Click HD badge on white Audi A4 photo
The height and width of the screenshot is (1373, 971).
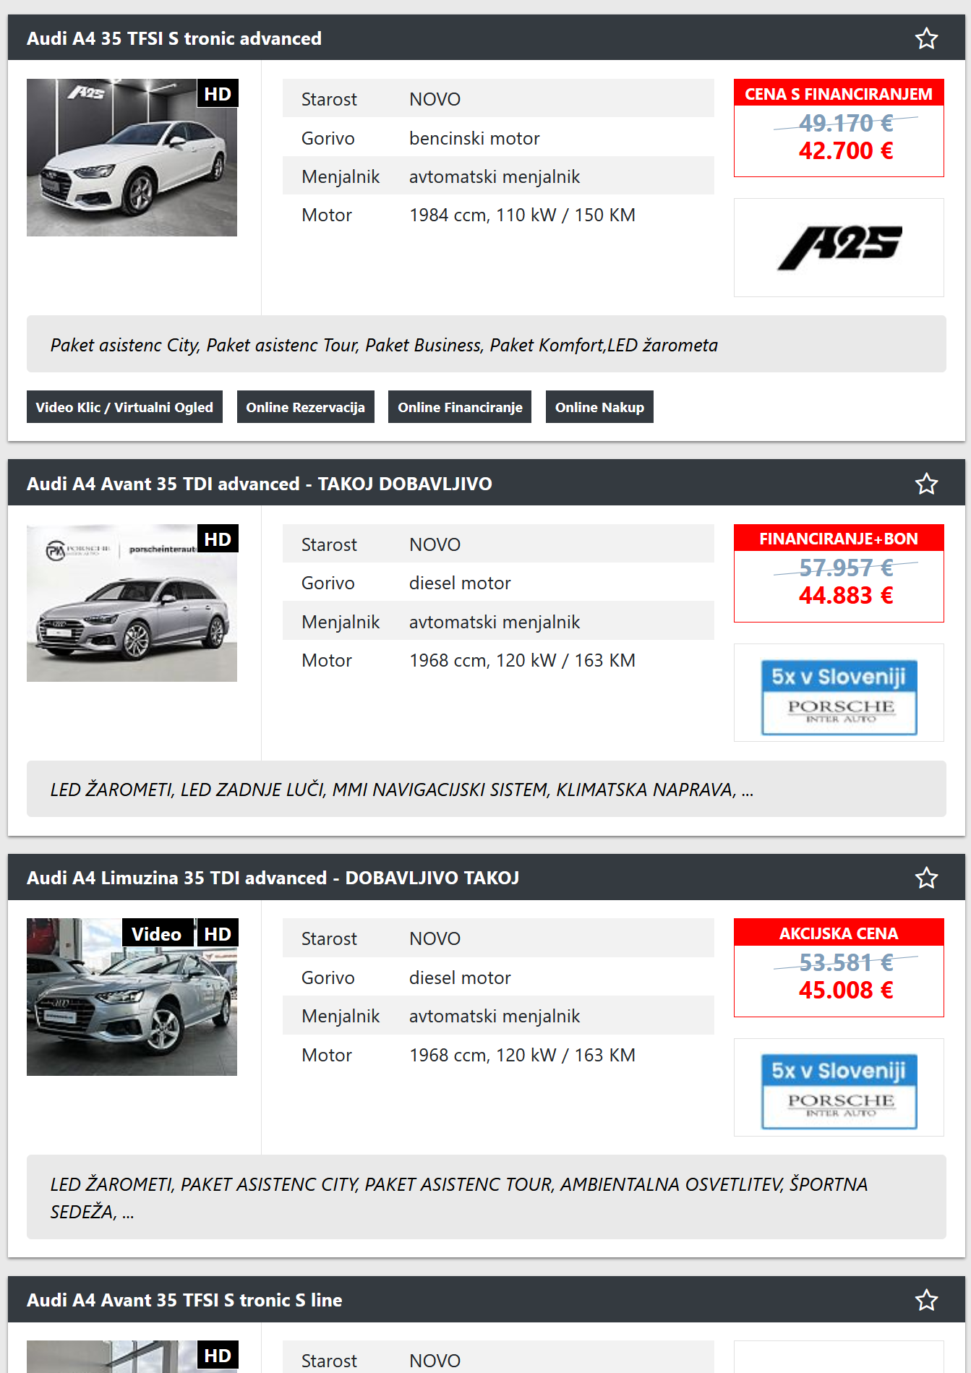(218, 94)
